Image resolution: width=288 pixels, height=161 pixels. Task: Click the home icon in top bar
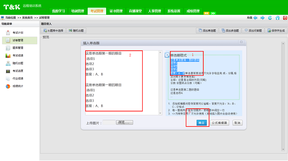click(278, 18)
